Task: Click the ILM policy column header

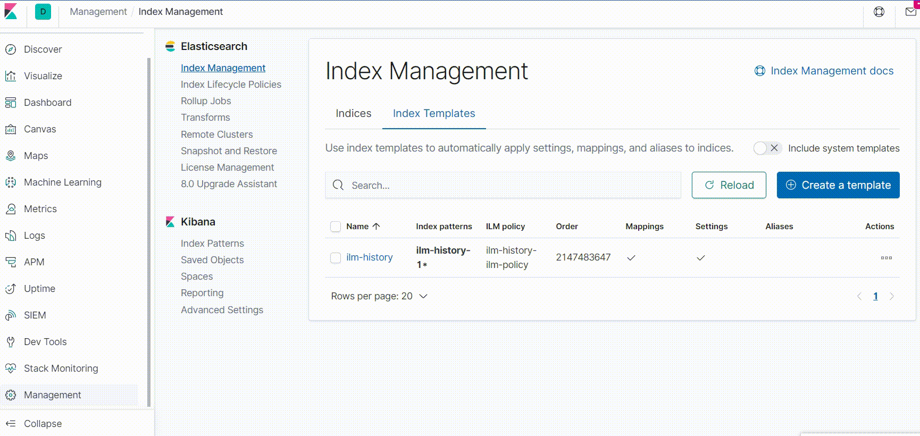Action: point(505,227)
